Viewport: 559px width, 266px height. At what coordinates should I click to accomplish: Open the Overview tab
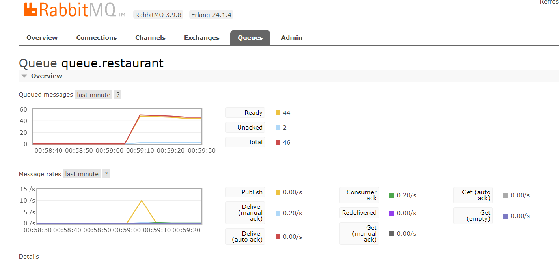coord(42,38)
